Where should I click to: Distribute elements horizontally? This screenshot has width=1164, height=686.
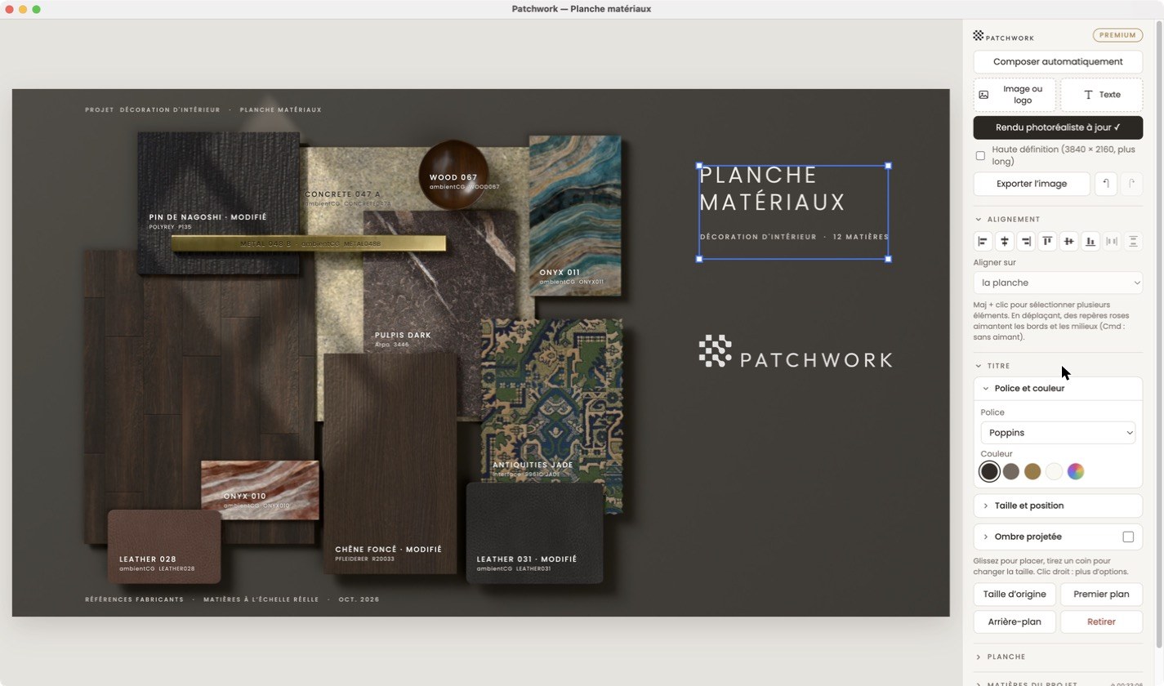click(x=1112, y=242)
